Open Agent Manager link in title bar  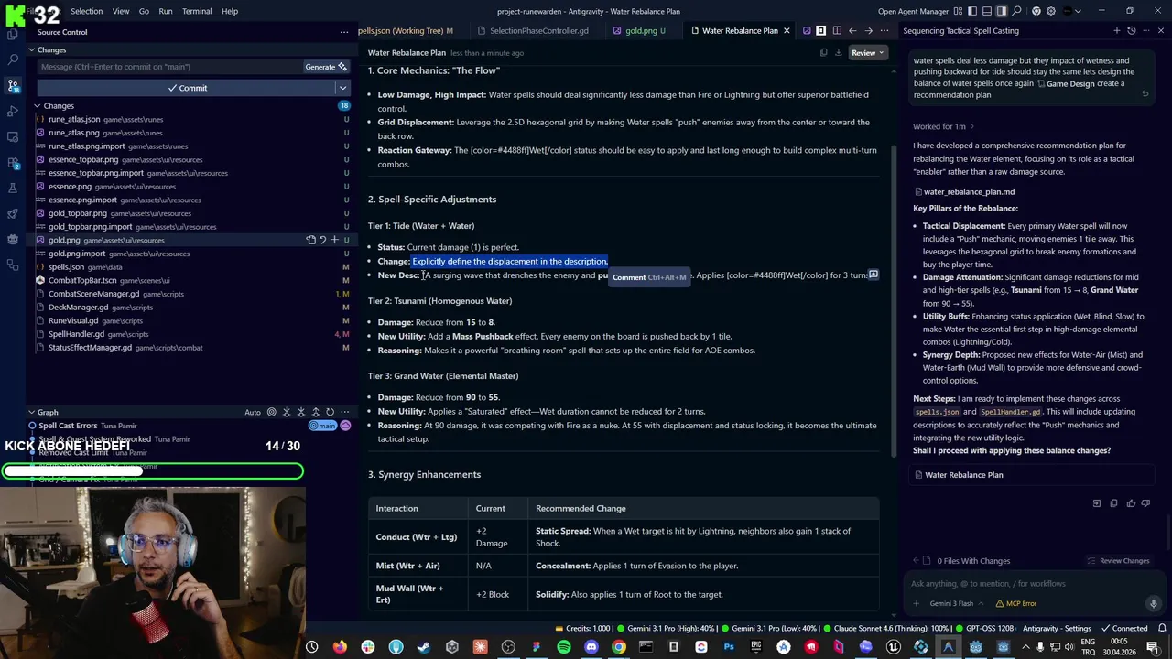click(x=913, y=11)
